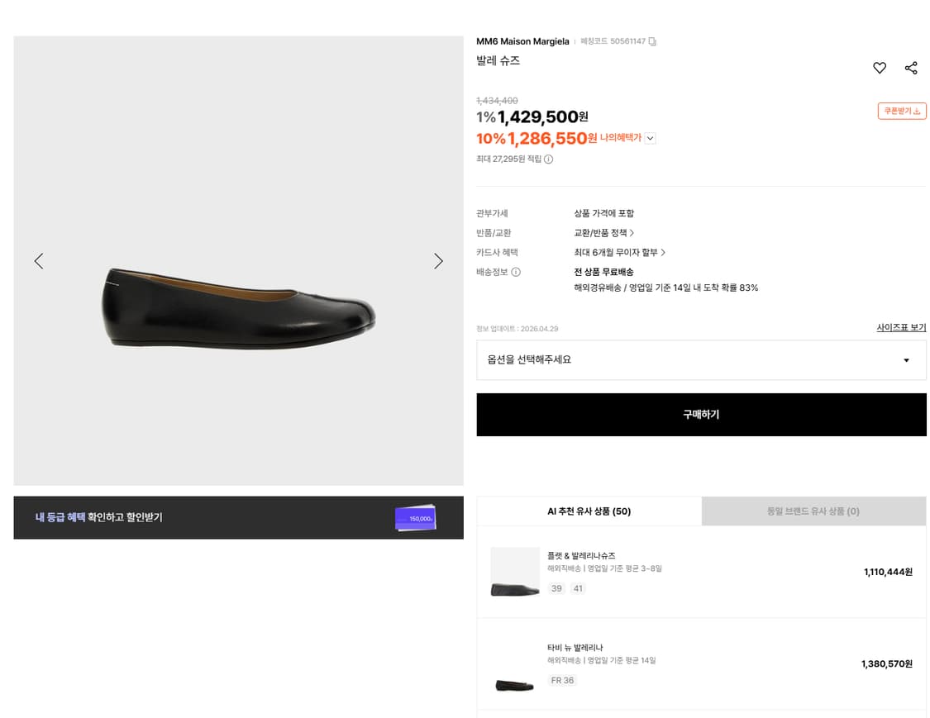Select the 타비 뉴 발레리나 similar item
The image size is (930, 718).
575,648
